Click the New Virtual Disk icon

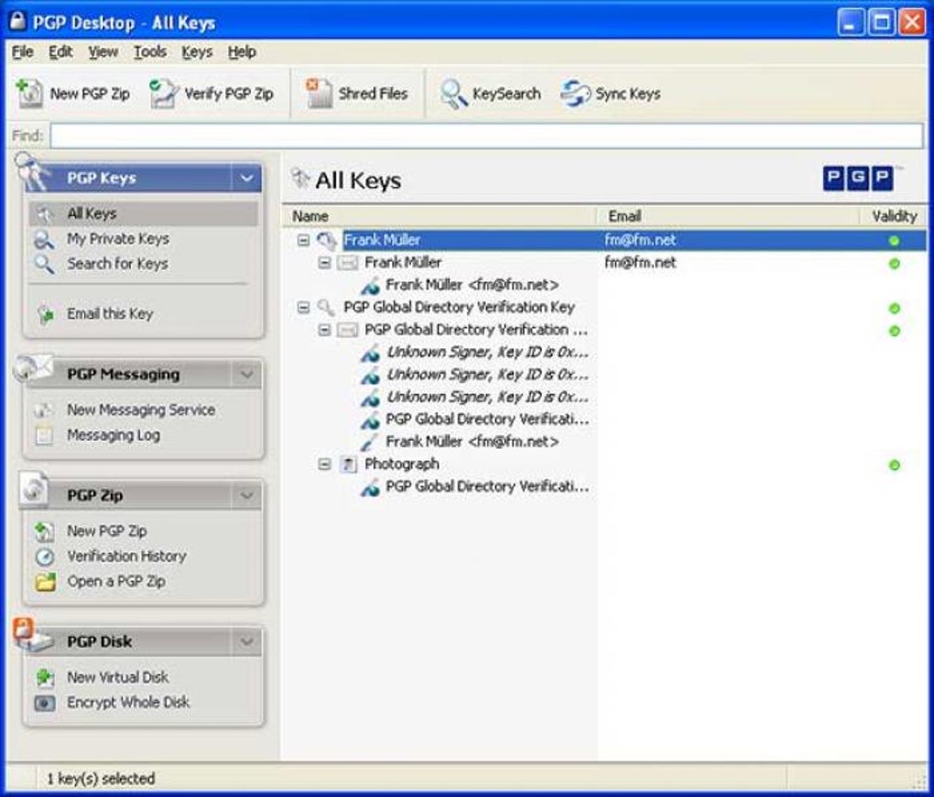(45, 678)
